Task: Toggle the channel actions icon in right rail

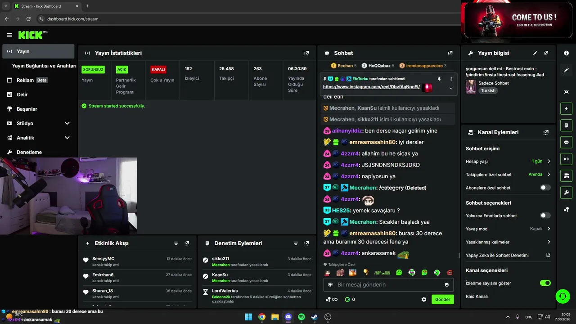Action: tap(566, 175)
